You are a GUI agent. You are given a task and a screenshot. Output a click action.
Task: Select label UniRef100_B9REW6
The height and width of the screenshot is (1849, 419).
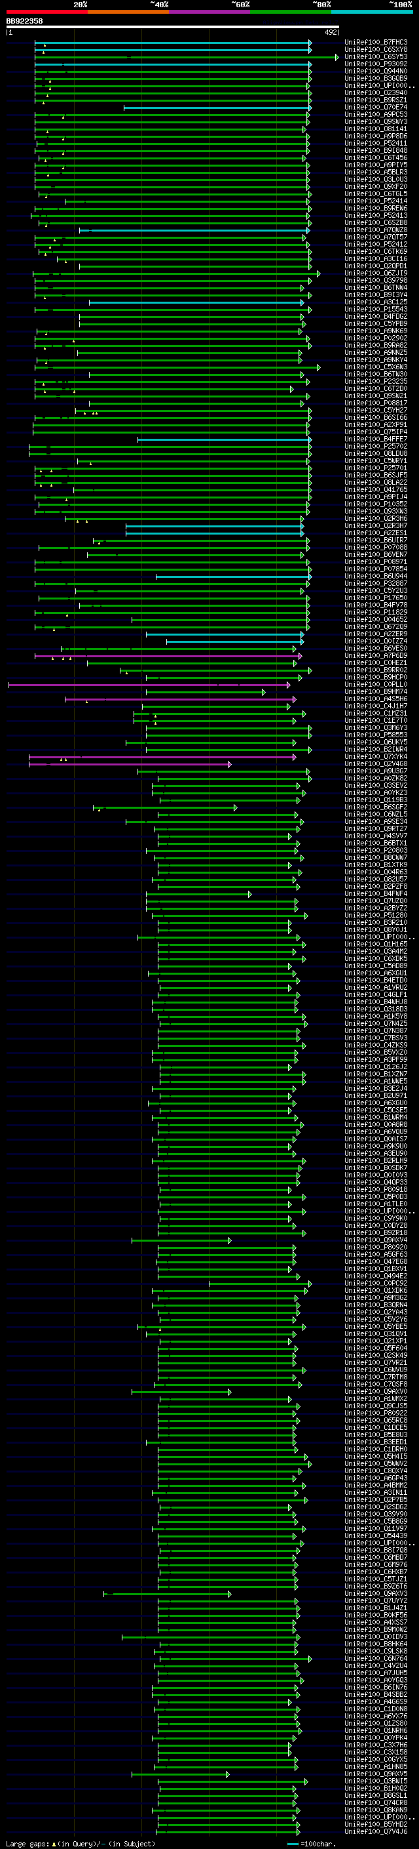pos(376,208)
